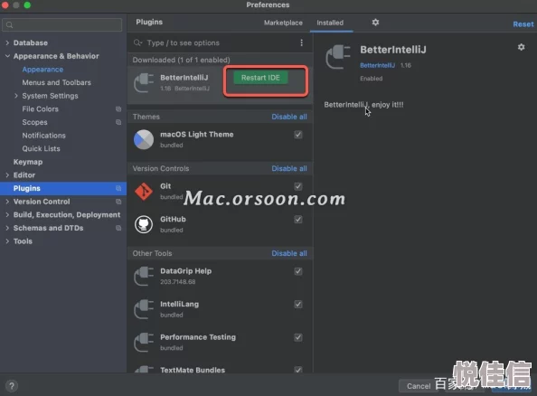Screen dimensions: 537x396
Task: Click the Cancel button
Action: point(419,386)
